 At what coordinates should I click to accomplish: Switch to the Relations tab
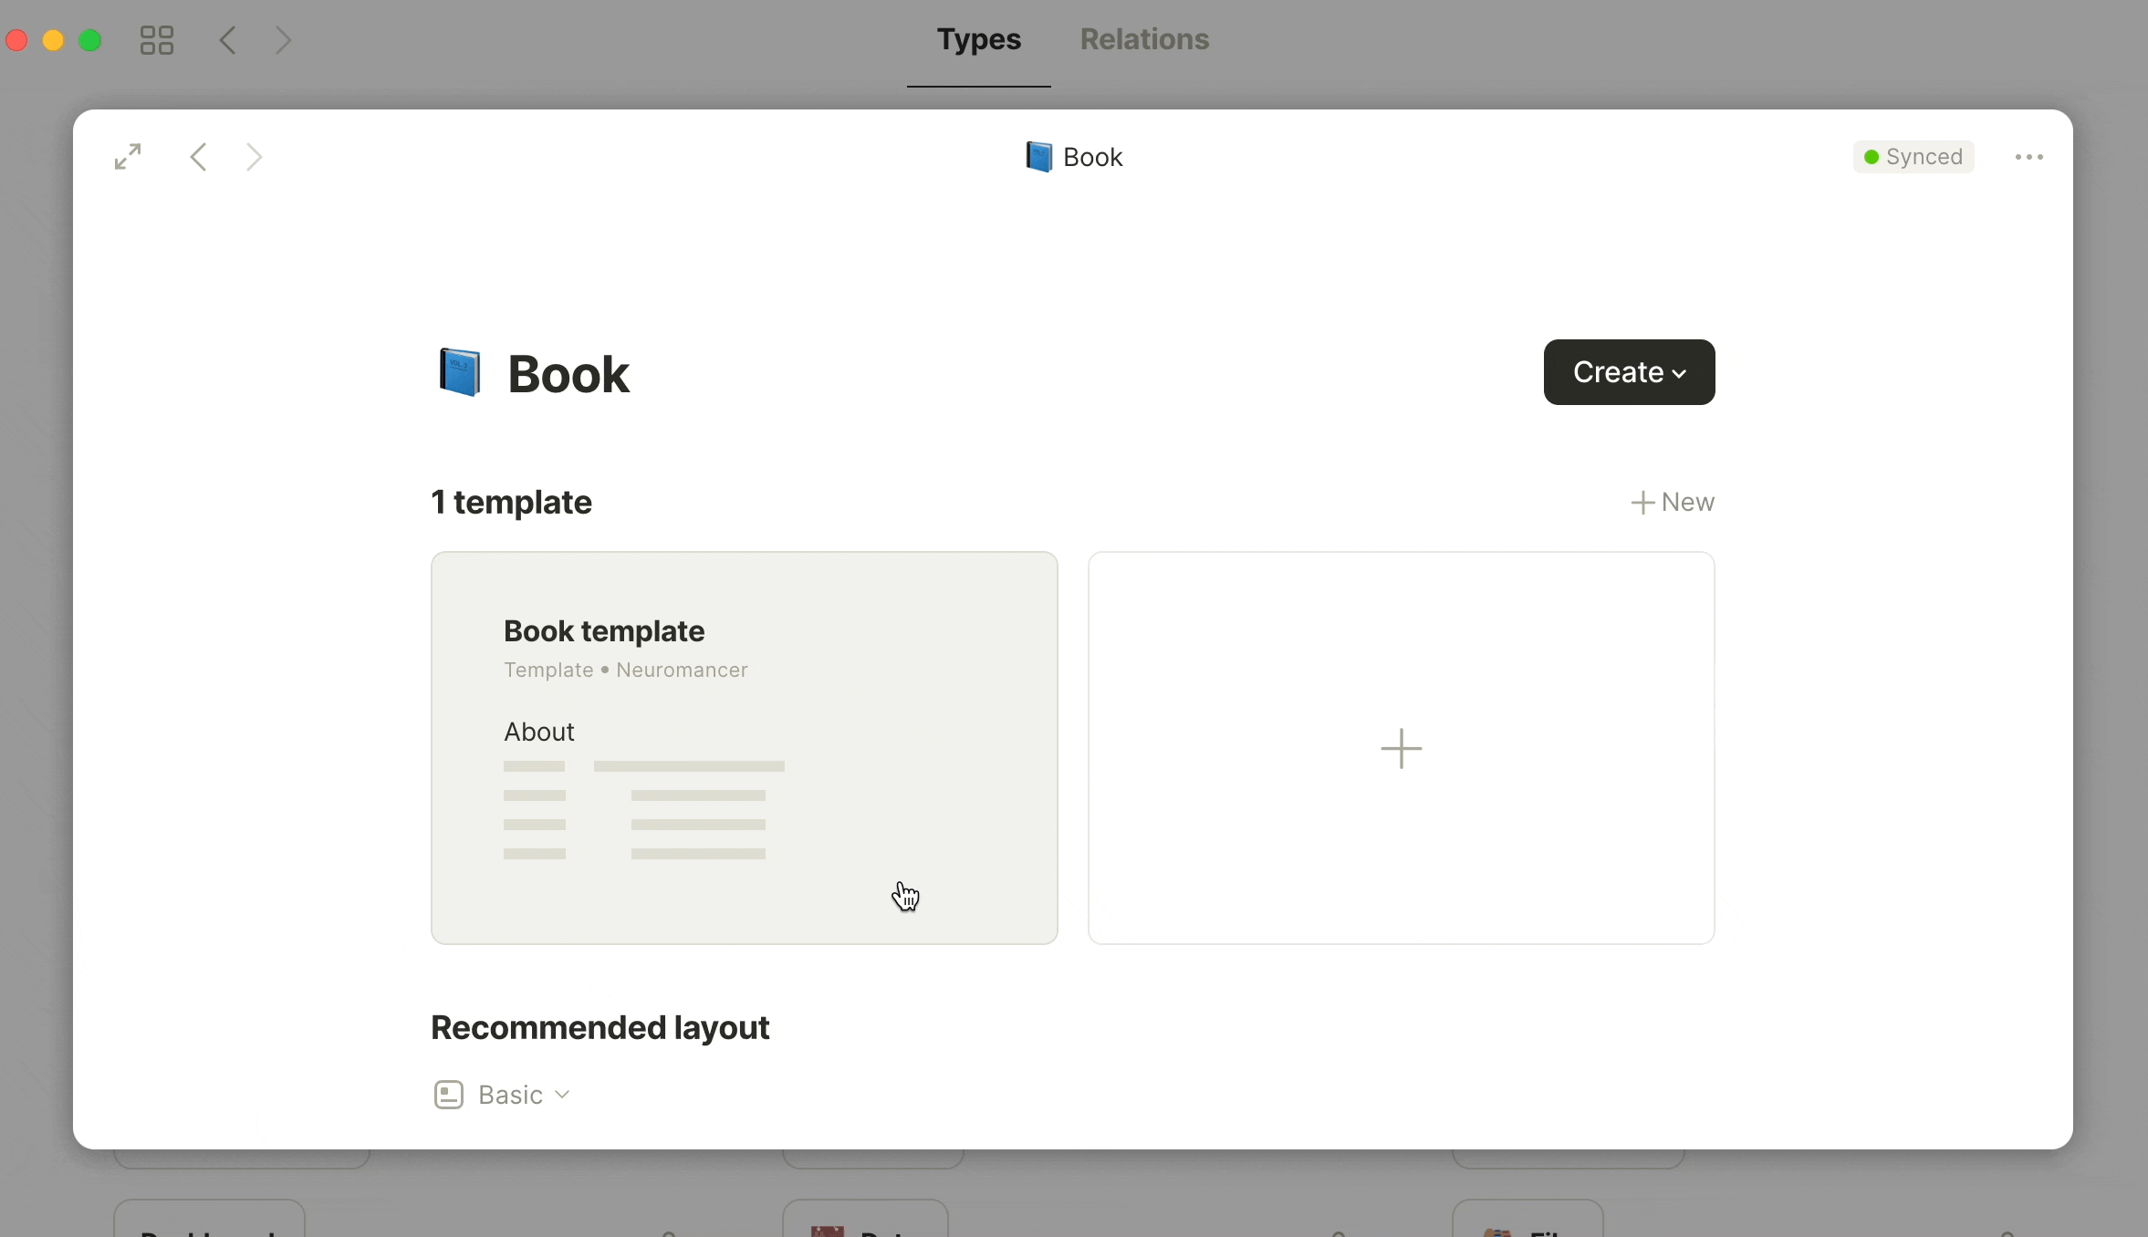(x=1144, y=39)
